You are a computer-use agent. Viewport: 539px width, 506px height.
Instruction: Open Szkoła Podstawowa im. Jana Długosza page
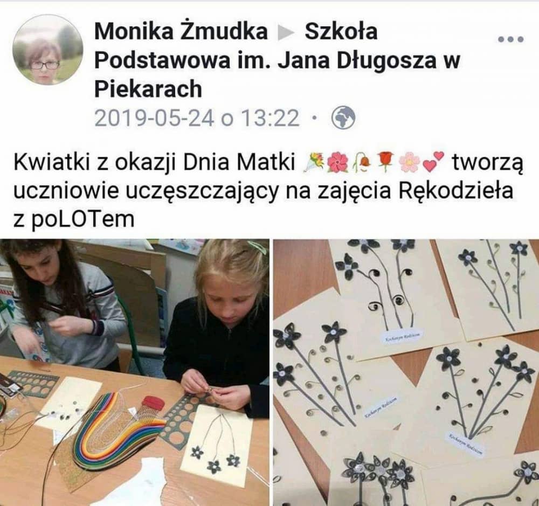click(x=277, y=60)
